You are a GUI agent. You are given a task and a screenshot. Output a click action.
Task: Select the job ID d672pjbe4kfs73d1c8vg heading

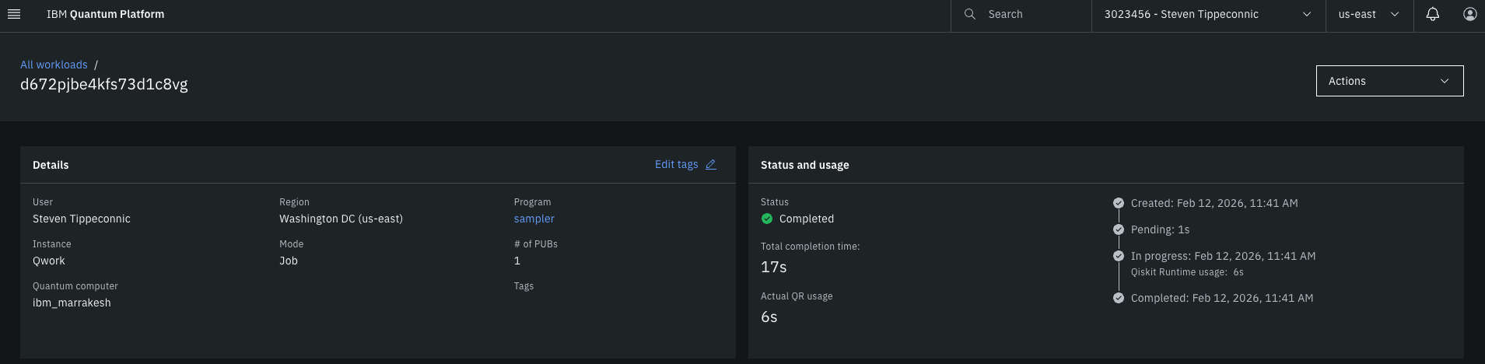(104, 84)
